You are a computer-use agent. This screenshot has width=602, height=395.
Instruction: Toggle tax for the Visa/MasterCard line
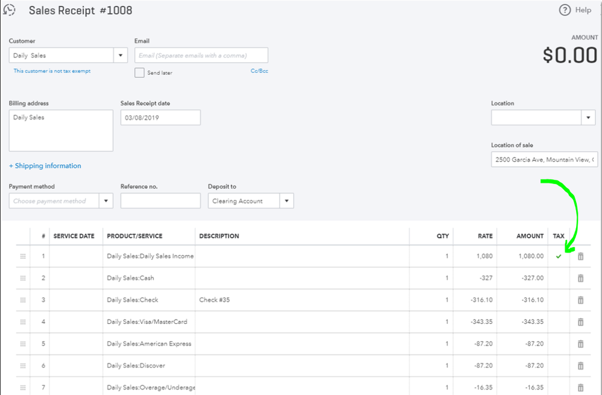pyautogui.click(x=559, y=322)
